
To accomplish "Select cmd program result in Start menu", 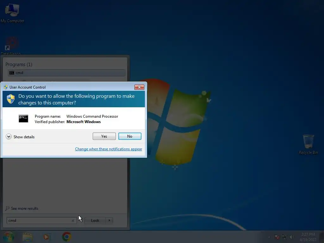I will 66,73.
